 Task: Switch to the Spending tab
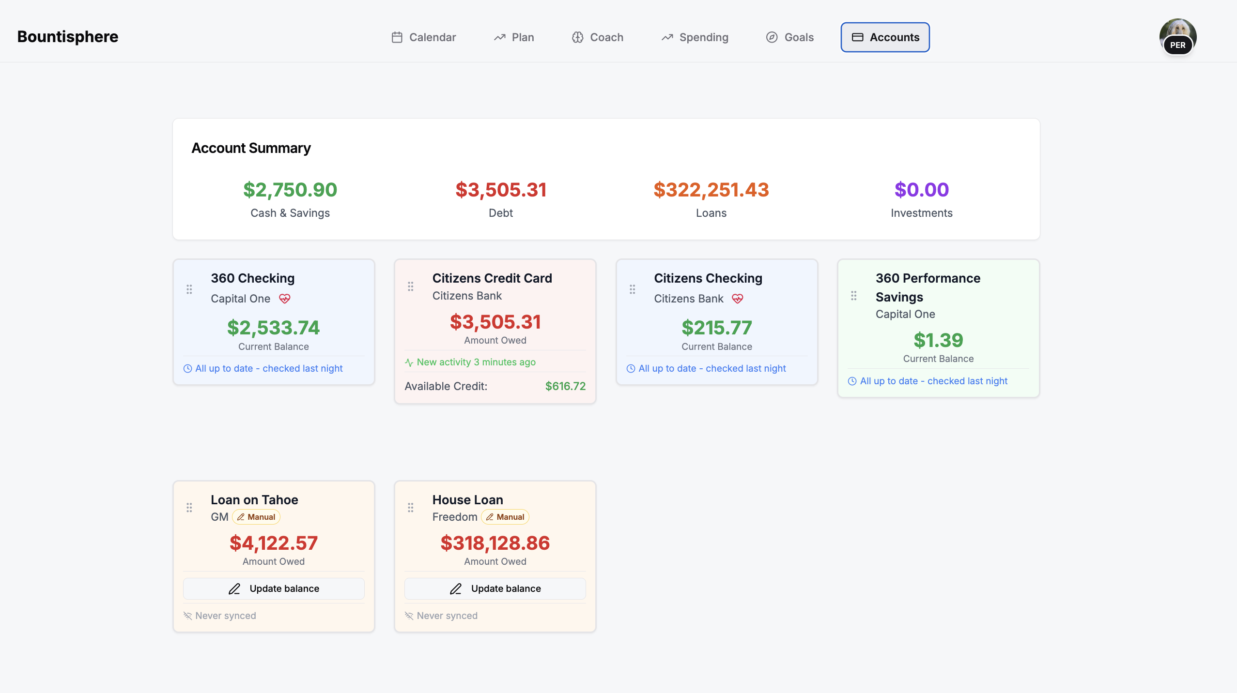click(x=695, y=37)
